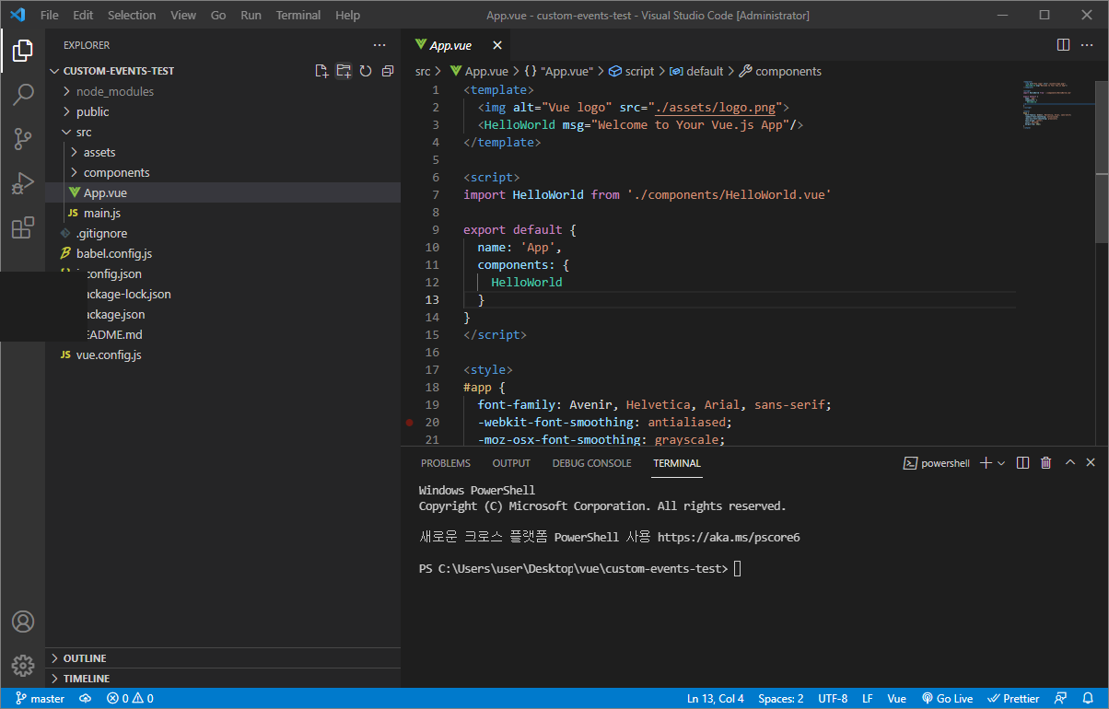
Task: Open the Go menu
Action: tap(218, 16)
